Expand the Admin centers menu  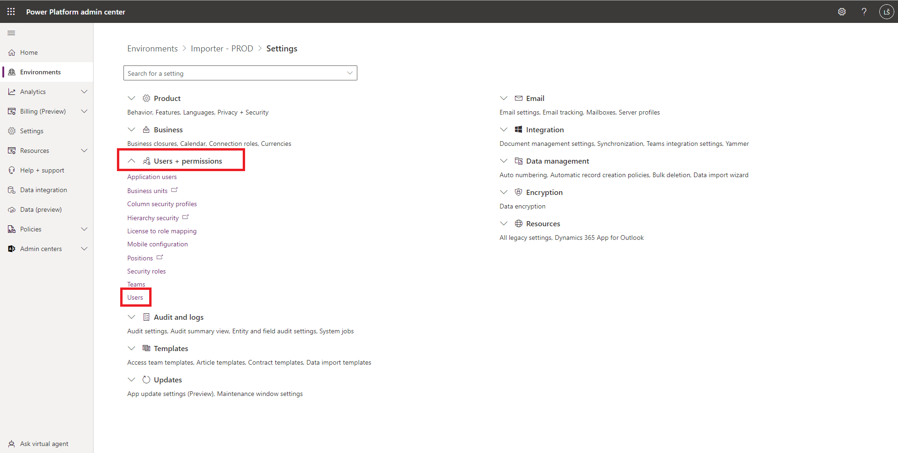pos(84,249)
